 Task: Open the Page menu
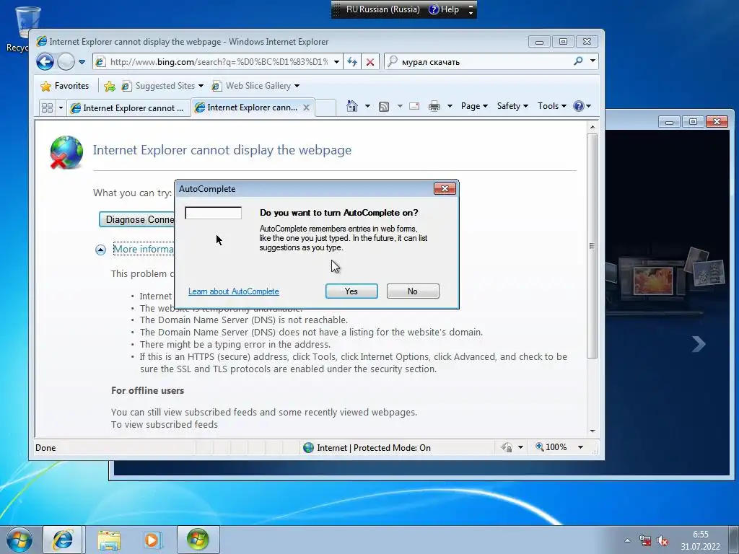(474, 106)
